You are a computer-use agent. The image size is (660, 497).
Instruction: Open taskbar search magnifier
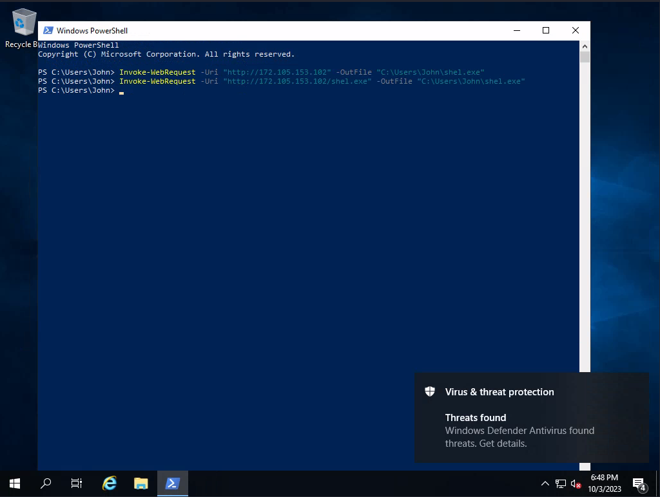[x=46, y=483]
